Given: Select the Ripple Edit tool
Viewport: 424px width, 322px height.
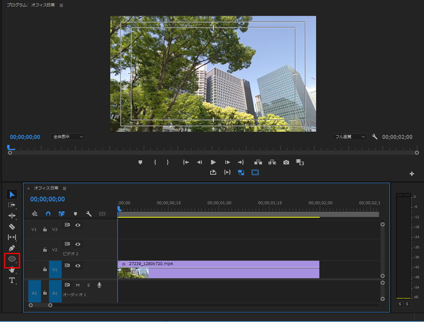Looking at the screenshot, I should 12,216.
